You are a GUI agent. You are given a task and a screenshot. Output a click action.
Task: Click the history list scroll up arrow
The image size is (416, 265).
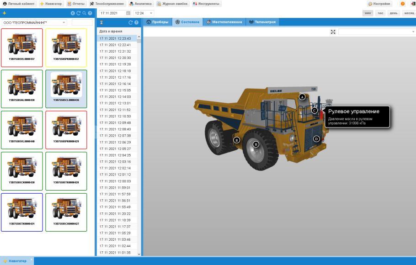[139, 37]
